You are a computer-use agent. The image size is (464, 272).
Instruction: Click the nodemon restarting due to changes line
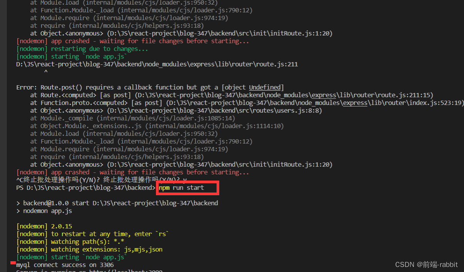click(82, 49)
